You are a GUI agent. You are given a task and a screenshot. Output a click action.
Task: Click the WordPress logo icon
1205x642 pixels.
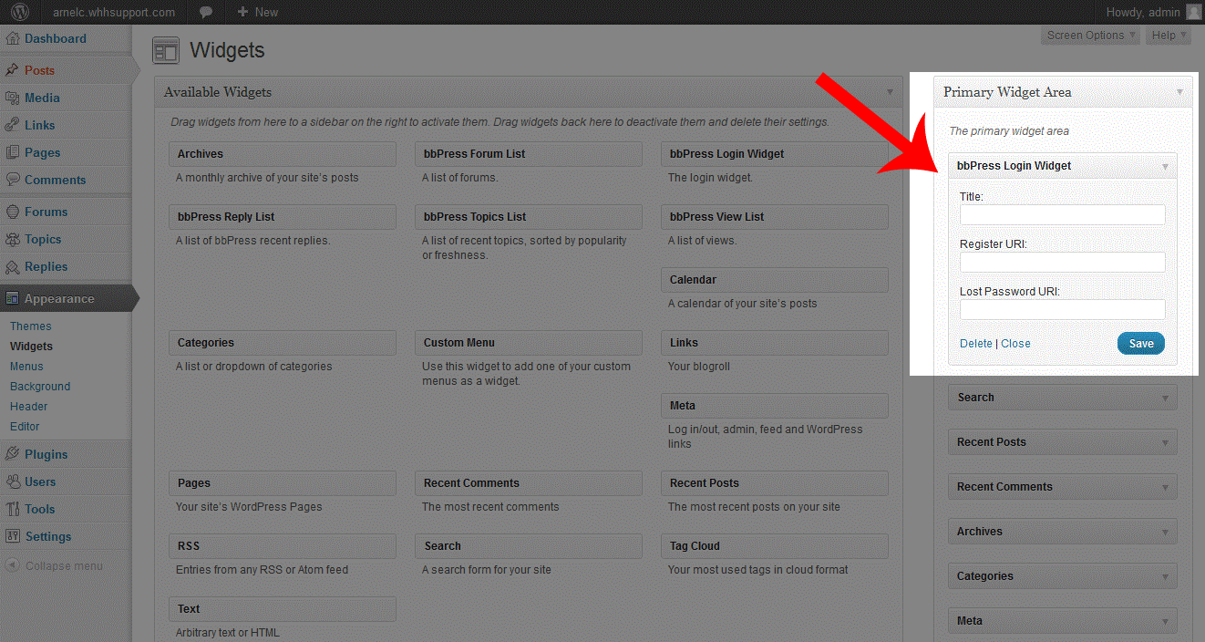click(x=20, y=12)
